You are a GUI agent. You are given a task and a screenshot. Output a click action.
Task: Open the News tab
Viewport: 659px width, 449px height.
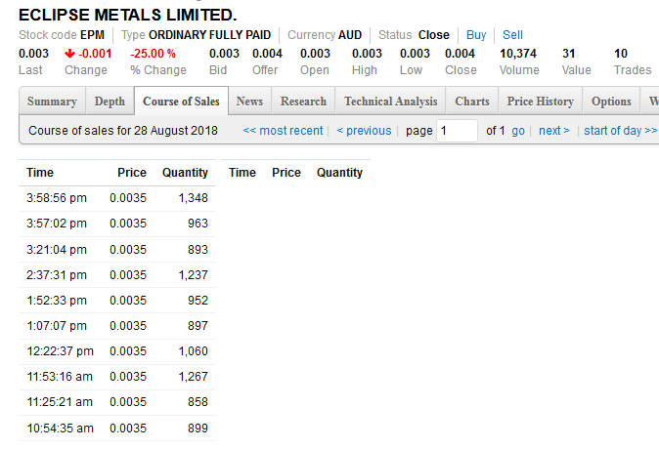tap(249, 102)
